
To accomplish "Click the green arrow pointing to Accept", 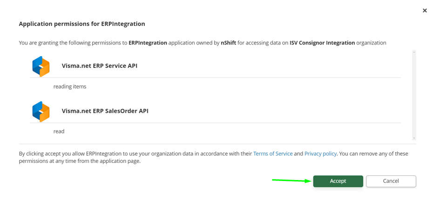I will pyautogui.click(x=291, y=181).
